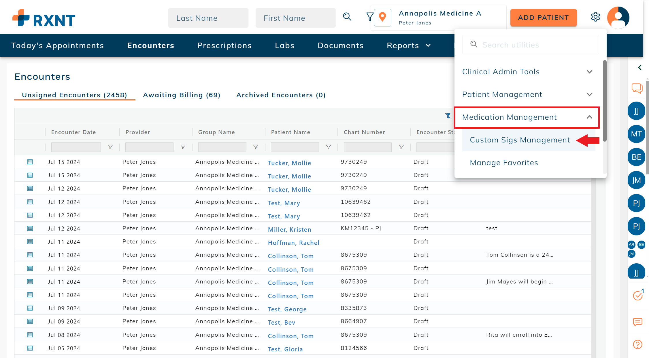This screenshot has height=358, width=649.
Task: Click the Patient Name filter input
Action: pos(295,147)
